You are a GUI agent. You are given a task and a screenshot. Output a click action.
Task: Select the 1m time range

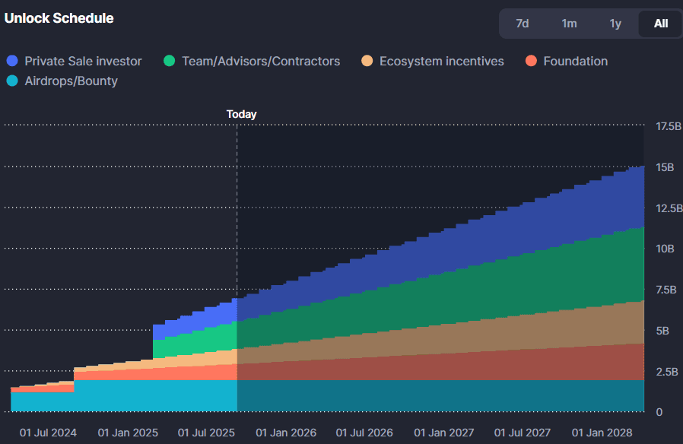coord(569,24)
